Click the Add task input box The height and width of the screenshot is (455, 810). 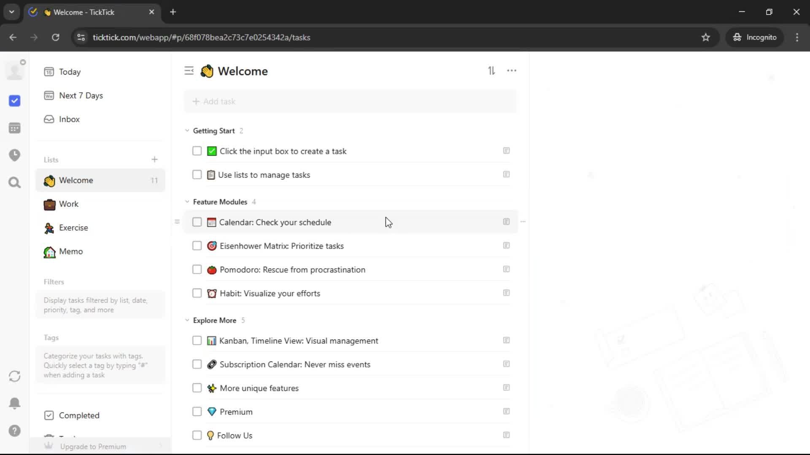point(350,102)
